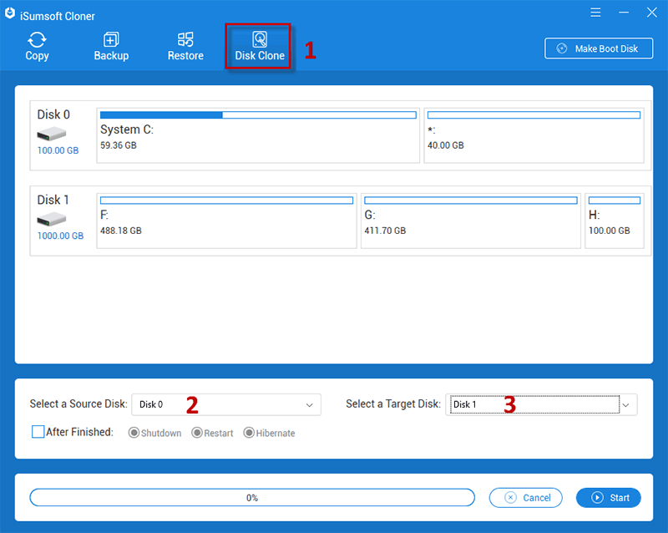Select the H: partition 100.00 GB
The width and height of the screenshot is (668, 533).
(615, 221)
